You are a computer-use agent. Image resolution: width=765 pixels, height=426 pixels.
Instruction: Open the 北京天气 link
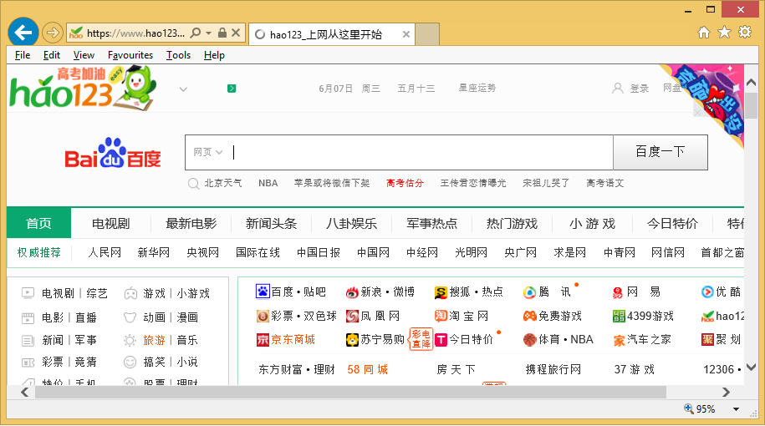pos(223,183)
